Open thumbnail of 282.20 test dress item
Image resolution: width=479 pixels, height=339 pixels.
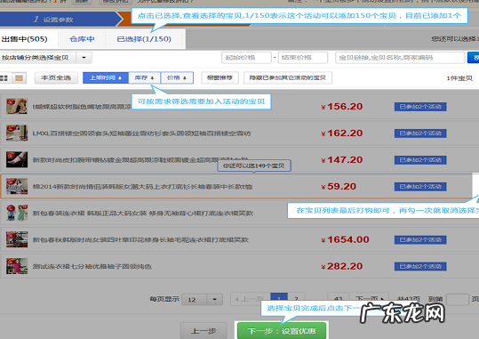pos(17,266)
